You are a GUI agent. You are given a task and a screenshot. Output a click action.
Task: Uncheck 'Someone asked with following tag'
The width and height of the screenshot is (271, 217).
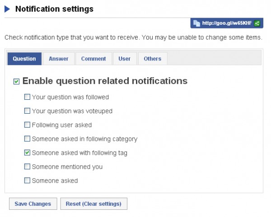point(27,153)
